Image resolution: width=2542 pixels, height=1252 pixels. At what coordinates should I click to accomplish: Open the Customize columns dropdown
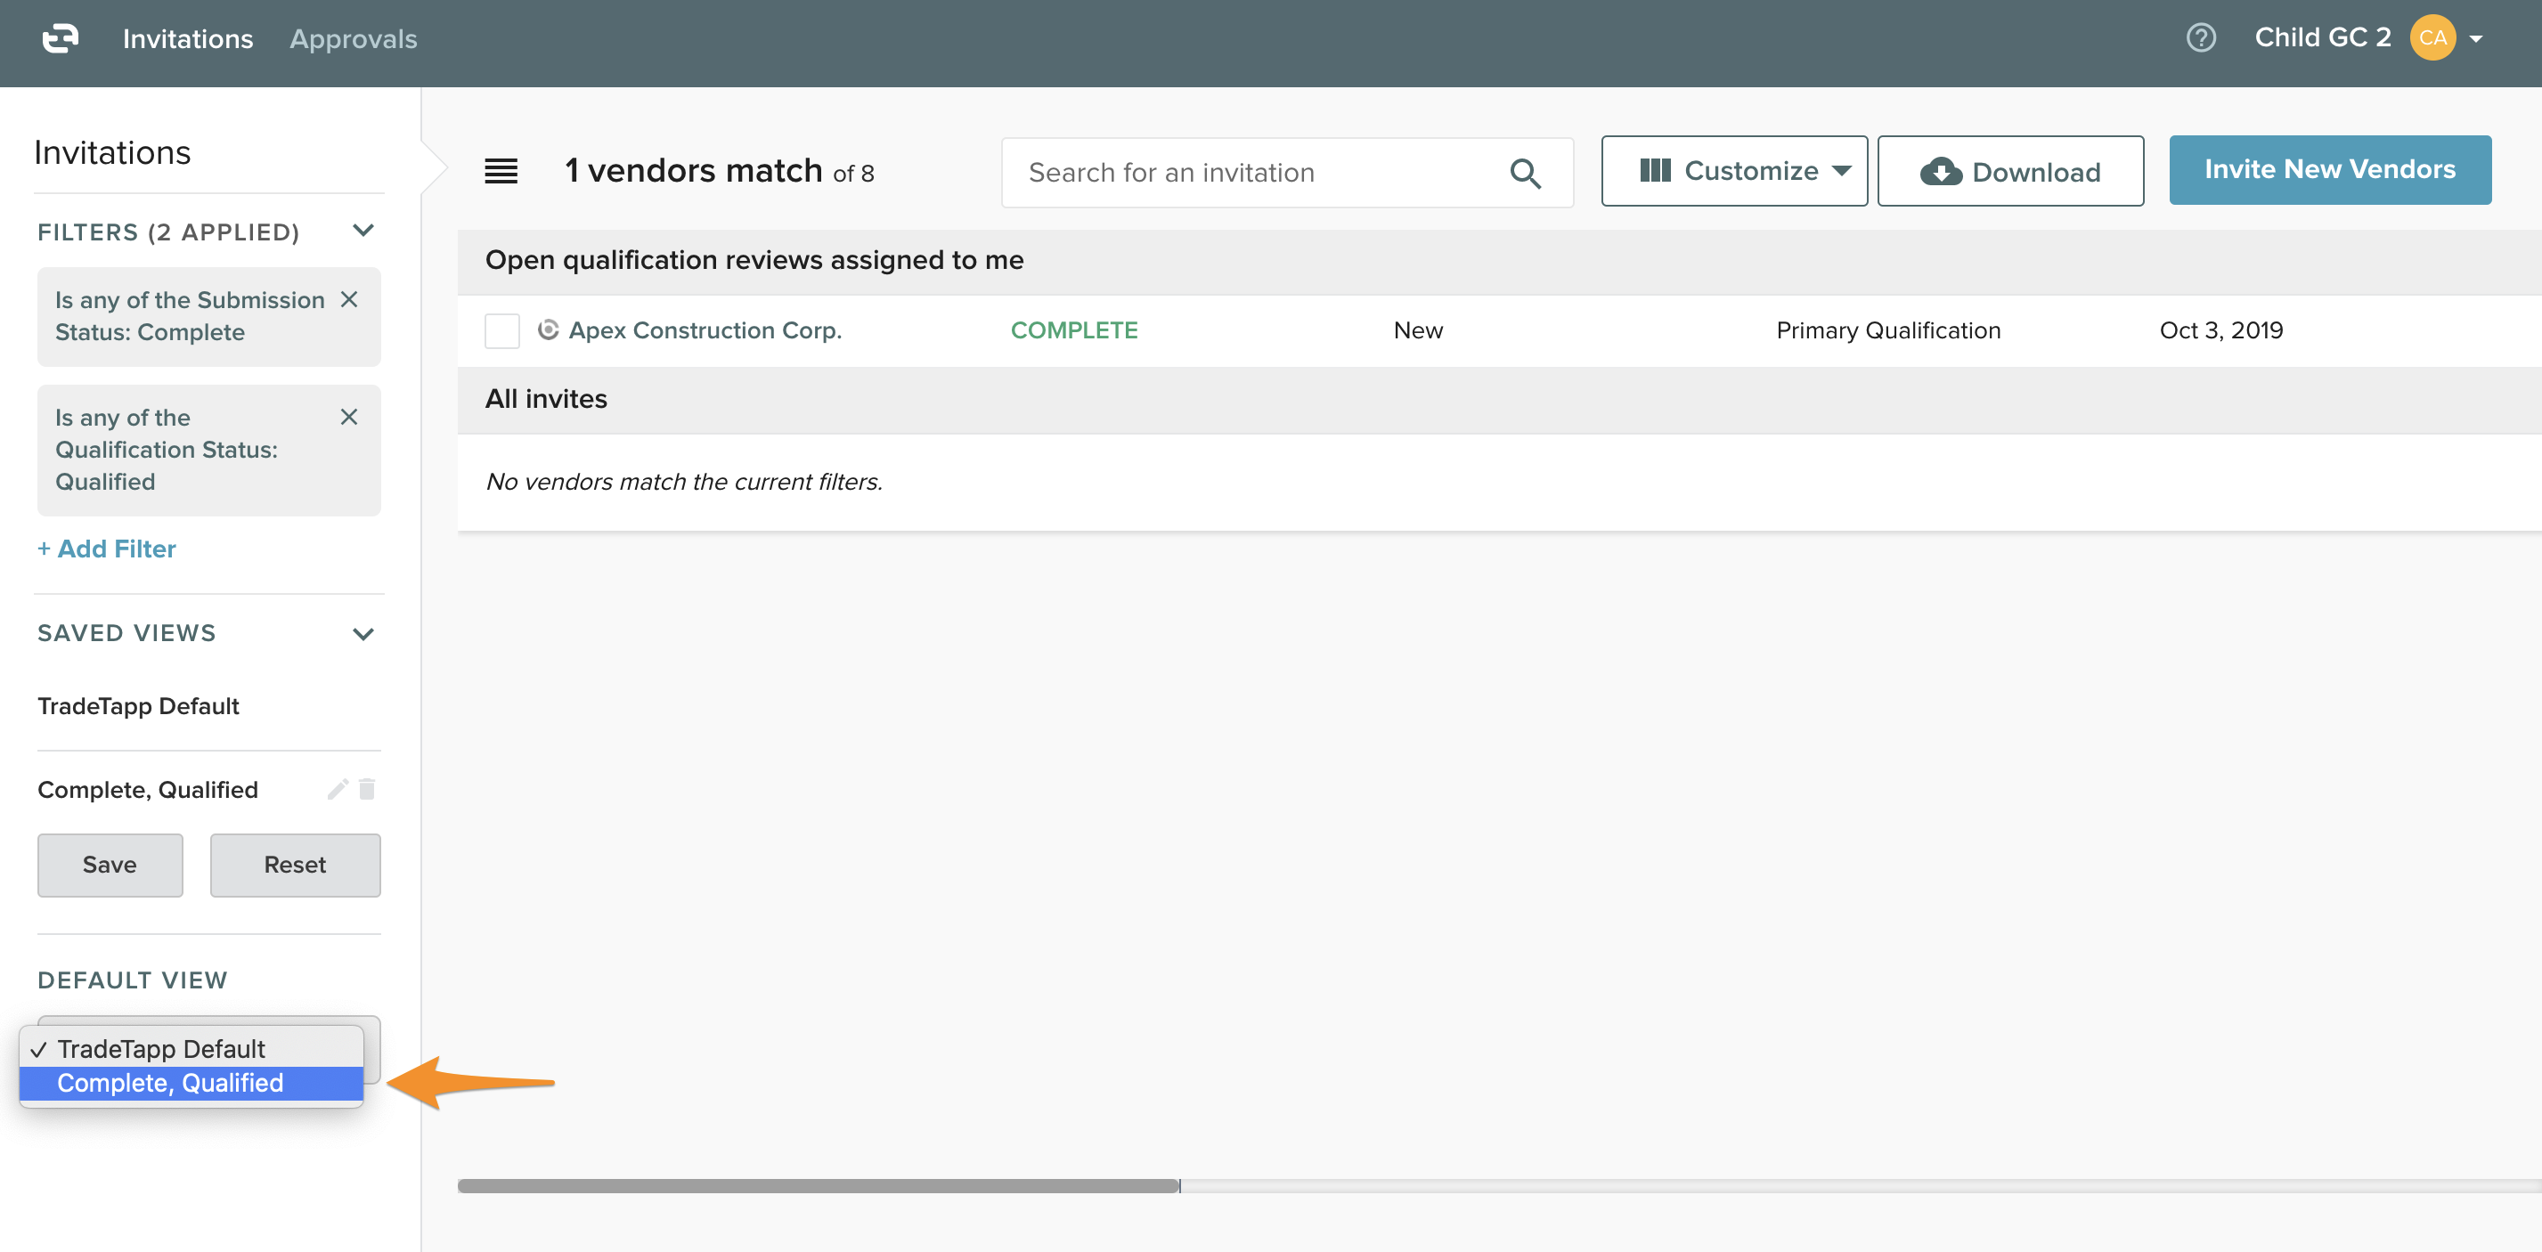pos(1733,172)
